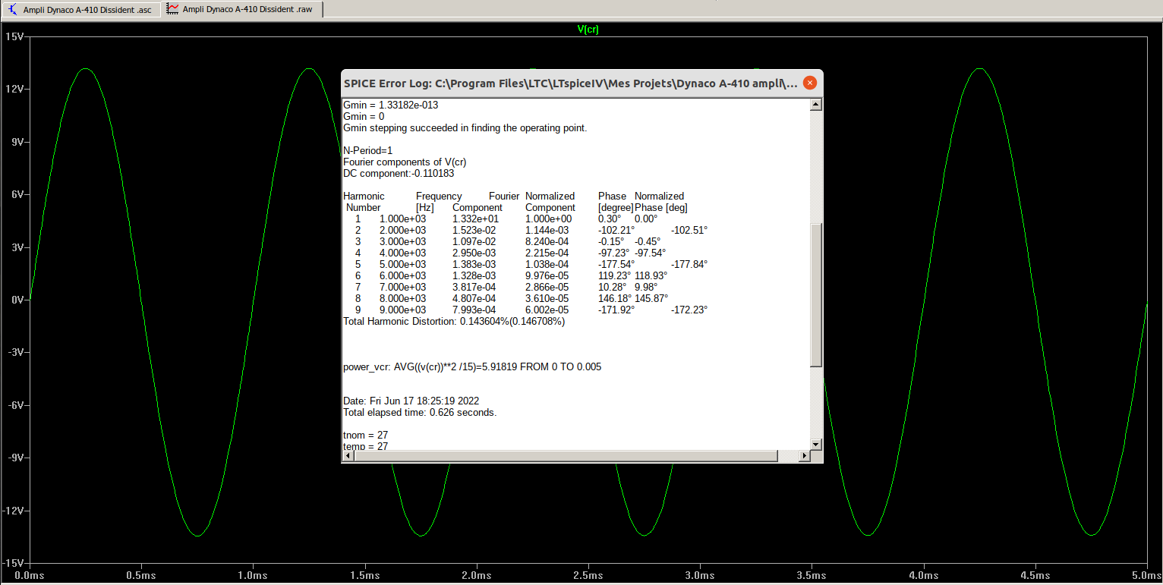Click error log vertical scrollbar up arrow

coord(816,105)
